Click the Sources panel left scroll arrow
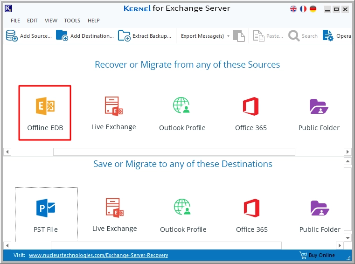Screen dimensions: 355x264 7,152
